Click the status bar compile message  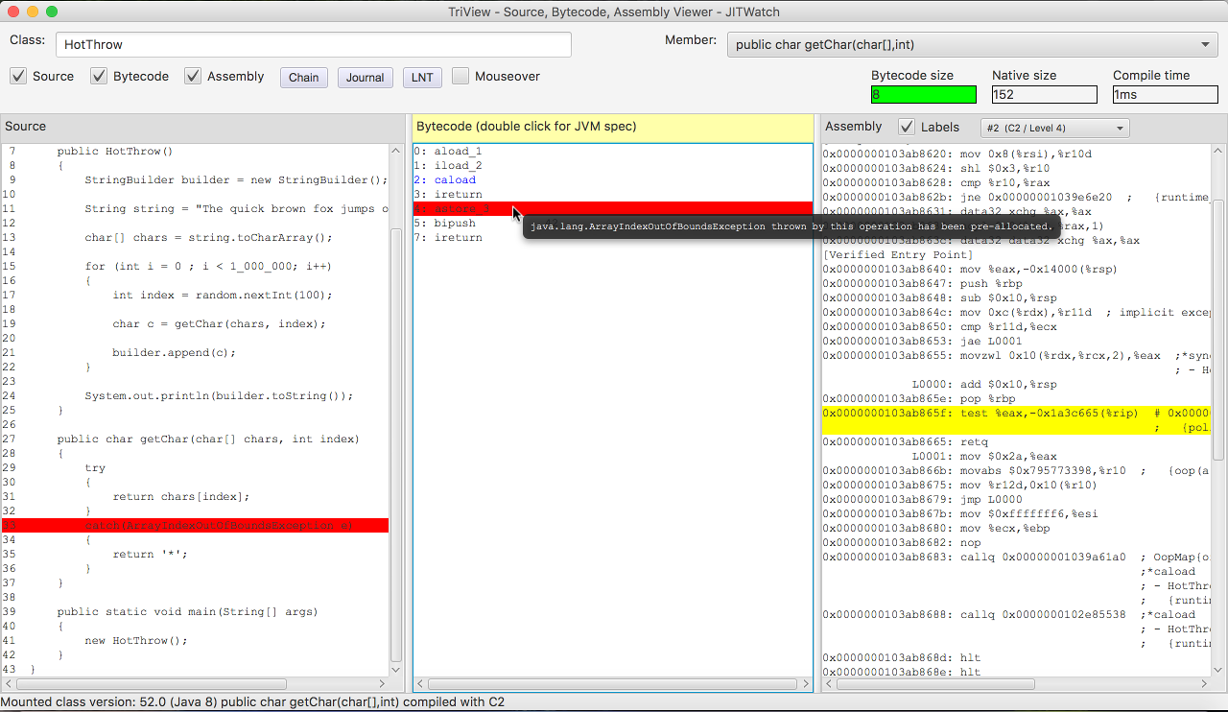click(x=252, y=702)
